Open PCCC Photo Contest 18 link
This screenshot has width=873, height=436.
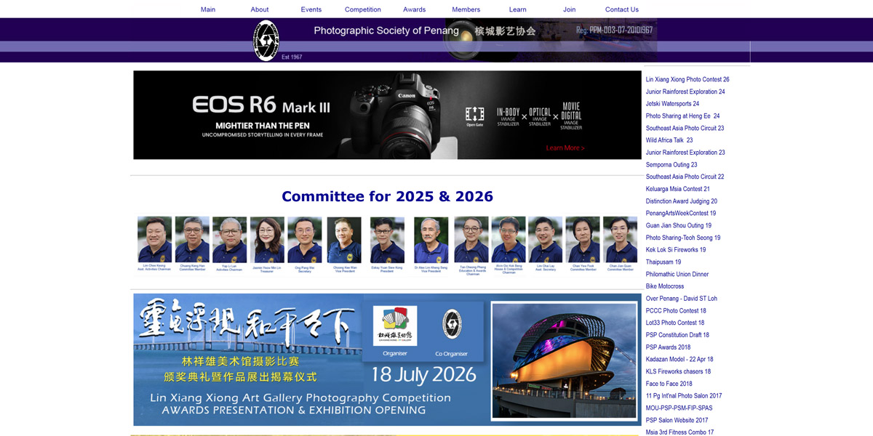tap(676, 311)
